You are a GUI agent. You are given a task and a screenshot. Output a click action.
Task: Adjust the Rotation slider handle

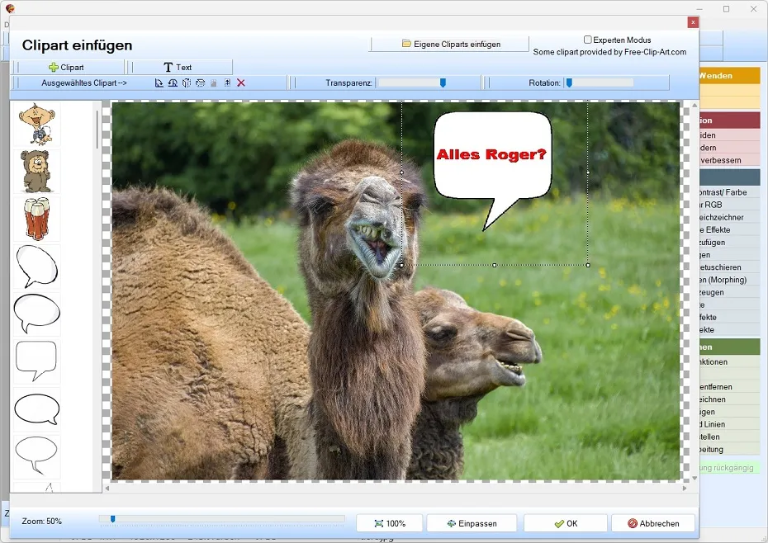point(569,83)
